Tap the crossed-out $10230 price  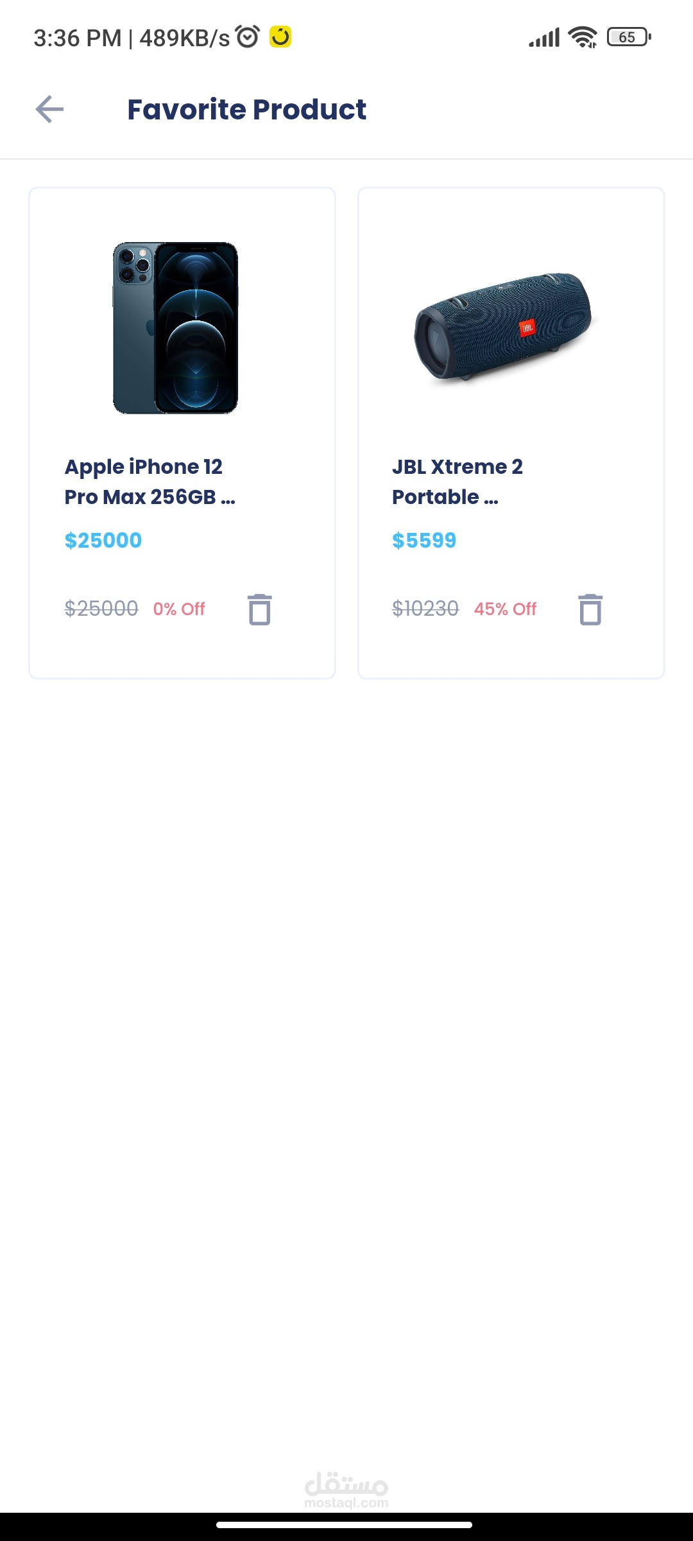point(425,608)
